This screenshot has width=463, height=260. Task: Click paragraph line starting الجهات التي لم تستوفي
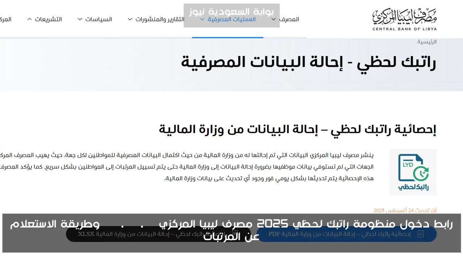coord(187,167)
